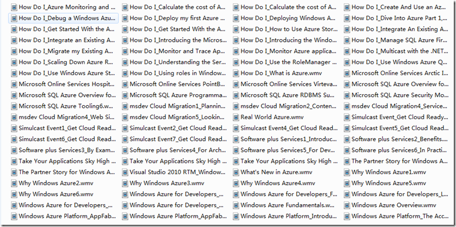Viewport: 456px width, 227px height.
Task: Click "How Do I_Monitor and Trace Ap" file name
Action: click(177, 52)
